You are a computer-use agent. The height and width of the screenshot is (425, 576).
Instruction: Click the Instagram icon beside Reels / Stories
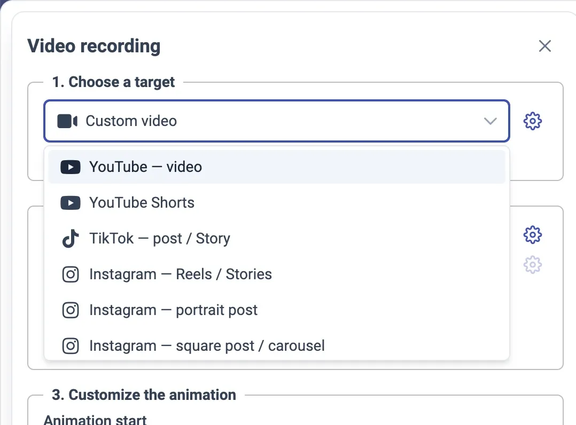[x=71, y=274]
